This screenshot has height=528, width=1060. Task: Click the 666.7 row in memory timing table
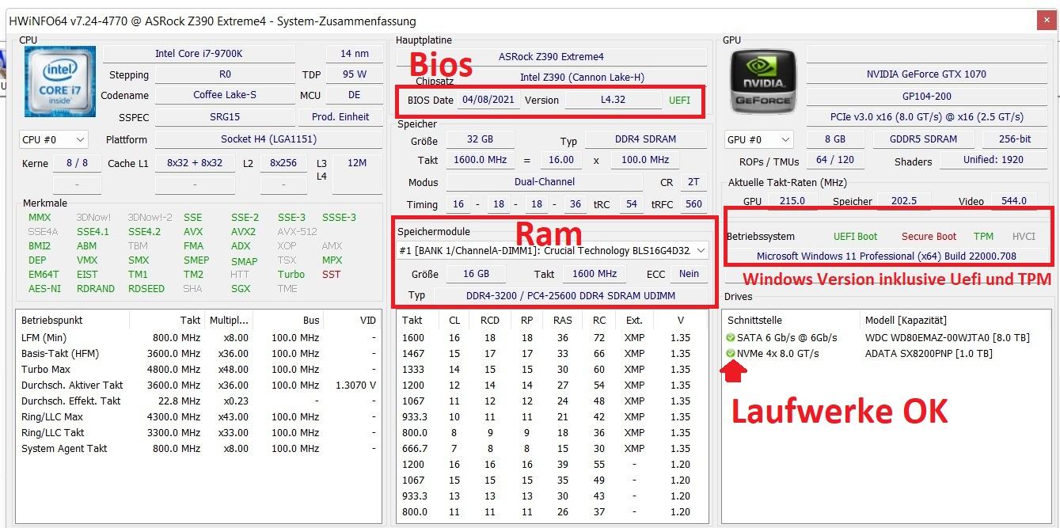(553, 449)
